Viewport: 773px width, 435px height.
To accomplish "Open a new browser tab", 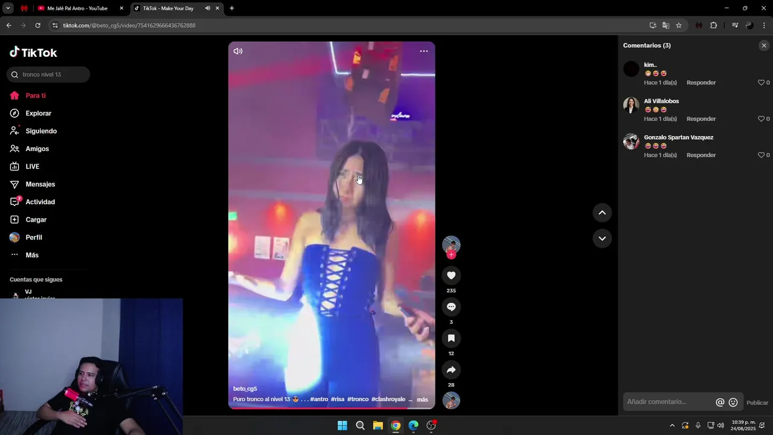I will coord(232,8).
